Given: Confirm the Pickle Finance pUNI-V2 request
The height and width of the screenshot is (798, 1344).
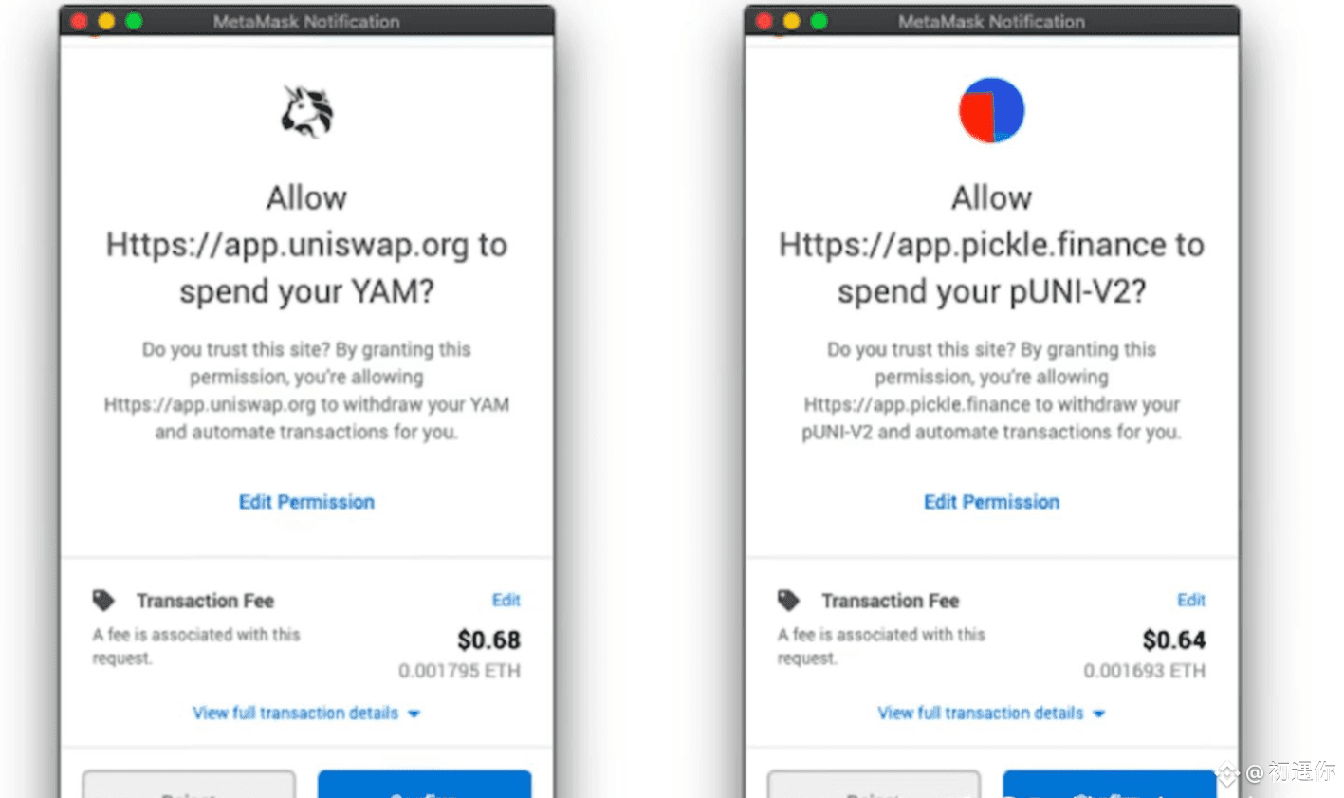Looking at the screenshot, I should coord(1109,785).
